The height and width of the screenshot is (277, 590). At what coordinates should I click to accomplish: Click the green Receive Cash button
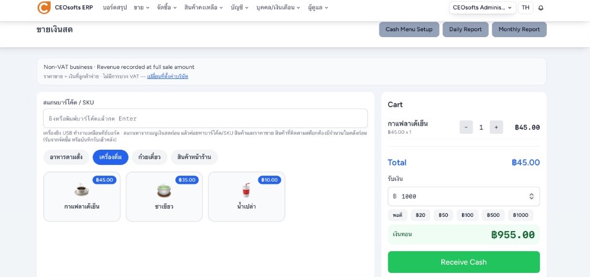pyautogui.click(x=464, y=262)
